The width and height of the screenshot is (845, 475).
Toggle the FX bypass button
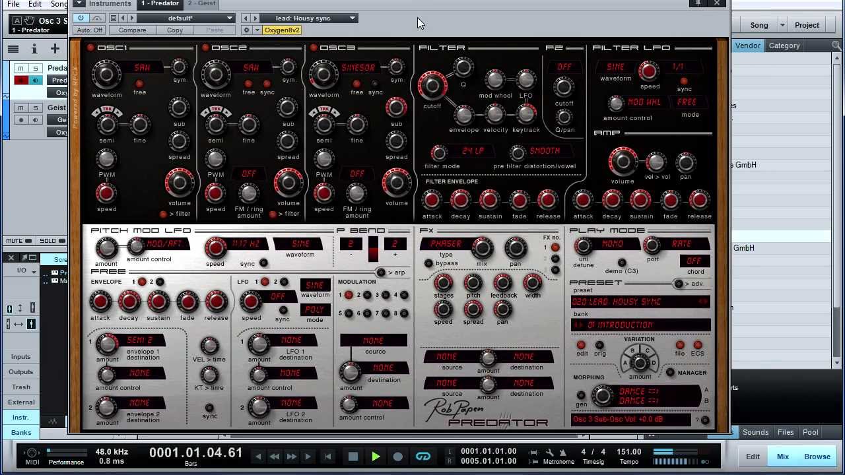(428, 263)
